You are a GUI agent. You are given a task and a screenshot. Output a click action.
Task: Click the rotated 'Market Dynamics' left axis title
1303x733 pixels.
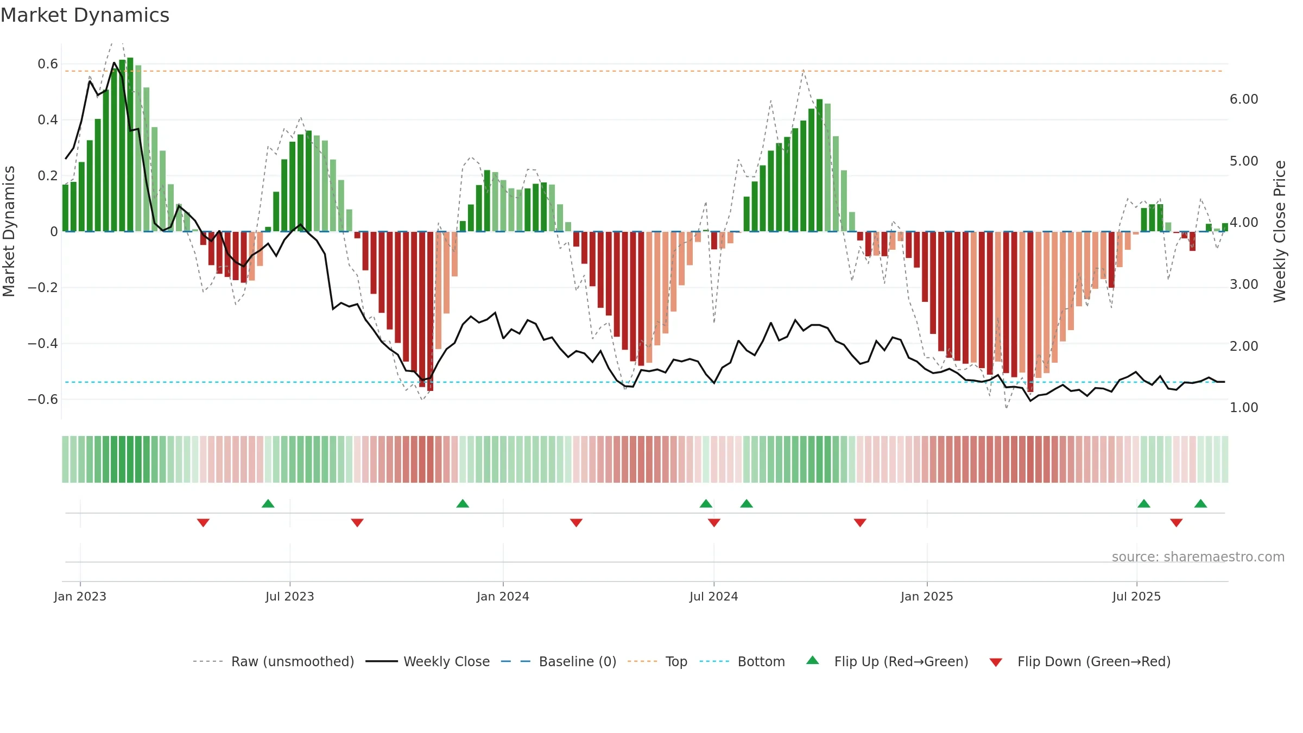pyautogui.click(x=9, y=231)
